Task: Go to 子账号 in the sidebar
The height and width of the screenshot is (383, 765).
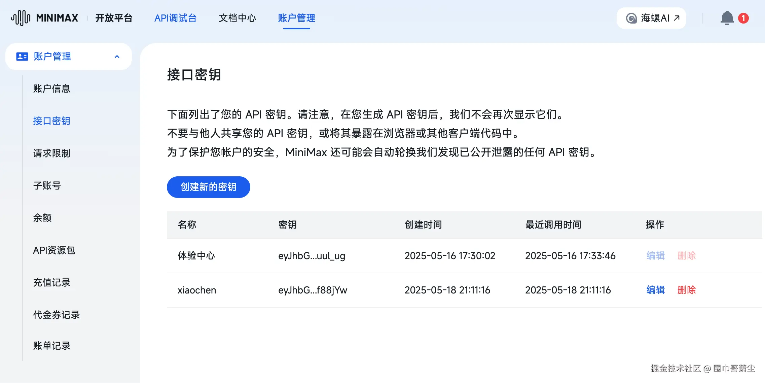Action: (47, 185)
